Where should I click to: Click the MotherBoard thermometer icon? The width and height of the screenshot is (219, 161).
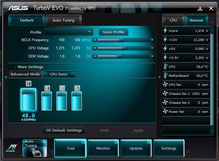click(x=165, y=75)
